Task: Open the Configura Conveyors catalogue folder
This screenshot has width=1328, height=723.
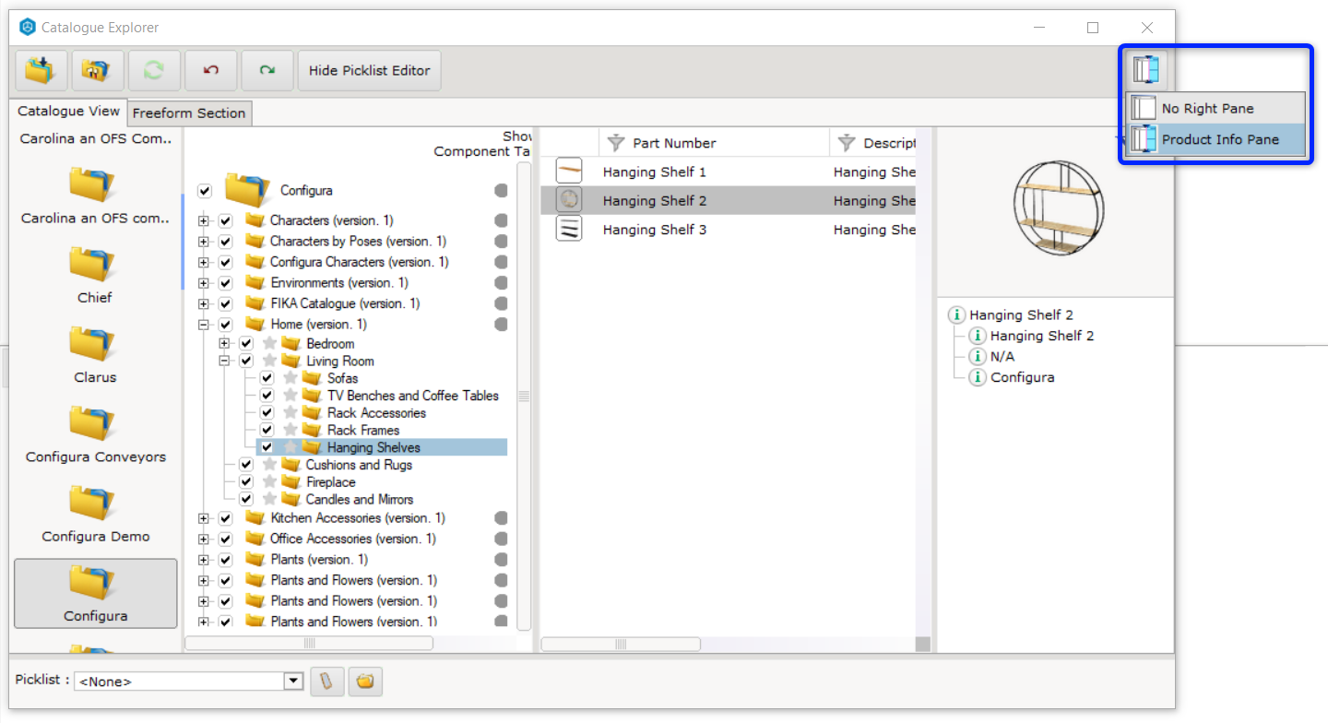Action: pyautogui.click(x=94, y=433)
